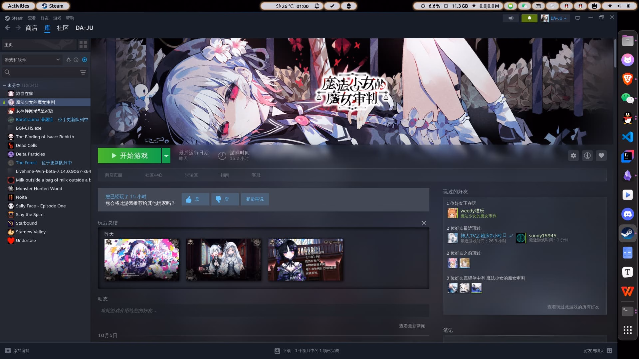Expand the play button options arrow
Screen dimensions: 639x359
pyautogui.click(x=166, y=156)
